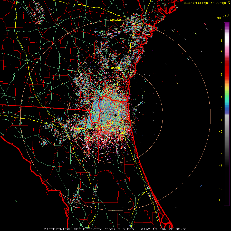231x231 pixels.
Task: Click colorbar tick label -2
Action: coord(220,132)
